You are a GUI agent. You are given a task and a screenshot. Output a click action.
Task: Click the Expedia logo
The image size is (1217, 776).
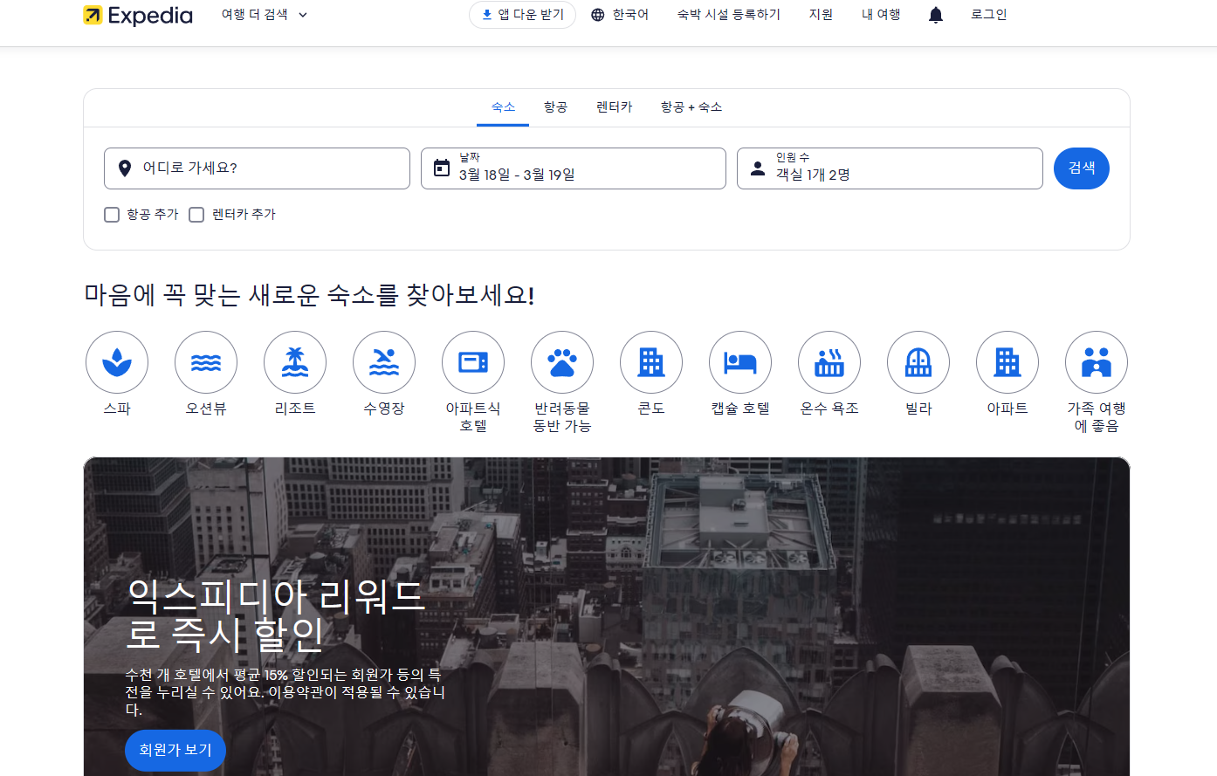[138, 15]
